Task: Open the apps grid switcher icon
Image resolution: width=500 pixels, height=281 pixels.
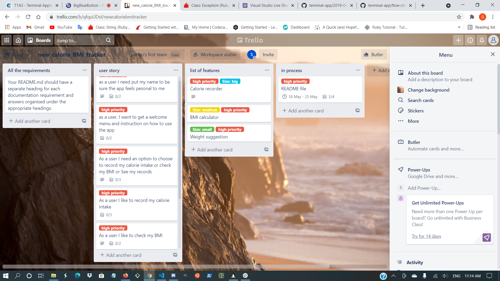Action: [7, 40]
